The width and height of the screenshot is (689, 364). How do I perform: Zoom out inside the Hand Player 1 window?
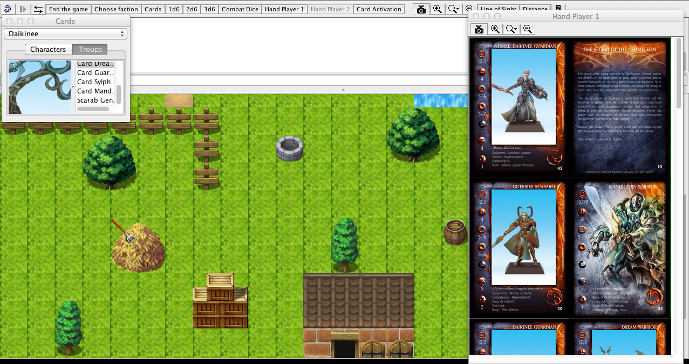[528, 29]
